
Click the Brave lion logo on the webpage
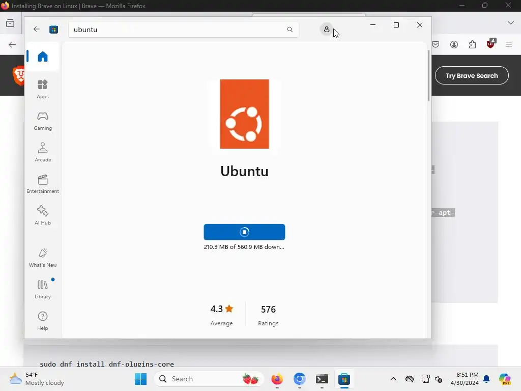click(x=19, y=75)
